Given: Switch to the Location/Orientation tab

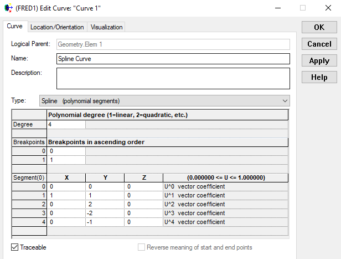Looking at the screenshot, I should click(x=57, y=27).
